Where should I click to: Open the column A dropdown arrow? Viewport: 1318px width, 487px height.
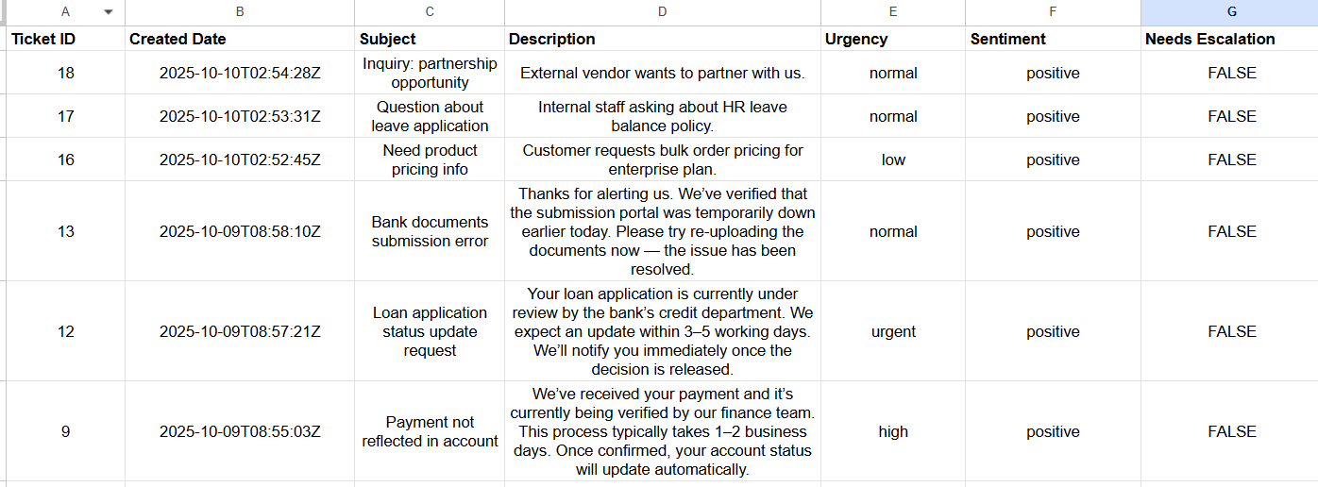click(x=109, y=12)
